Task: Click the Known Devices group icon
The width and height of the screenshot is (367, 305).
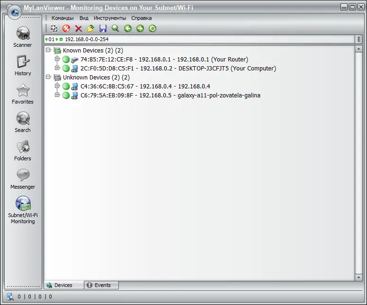Action: pyautogui.click(x=57, y=51)
